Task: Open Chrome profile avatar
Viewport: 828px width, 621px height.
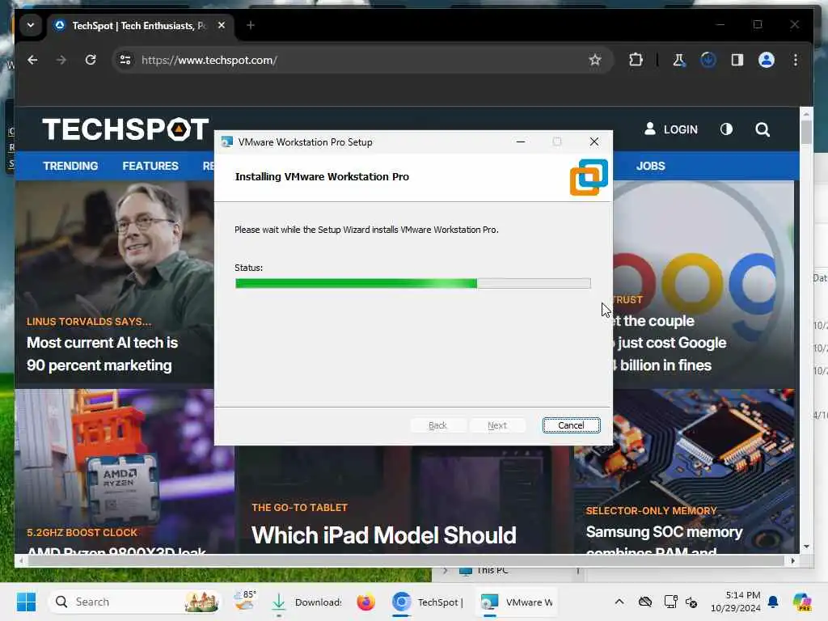Action: [x=767, y=60]
